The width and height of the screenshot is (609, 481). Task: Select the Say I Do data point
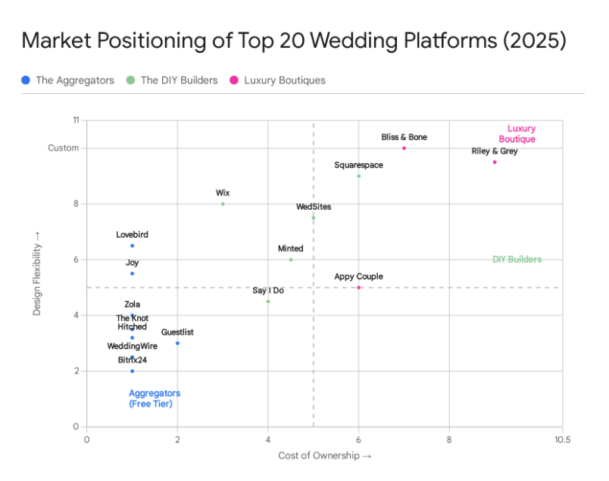(268, 301)
